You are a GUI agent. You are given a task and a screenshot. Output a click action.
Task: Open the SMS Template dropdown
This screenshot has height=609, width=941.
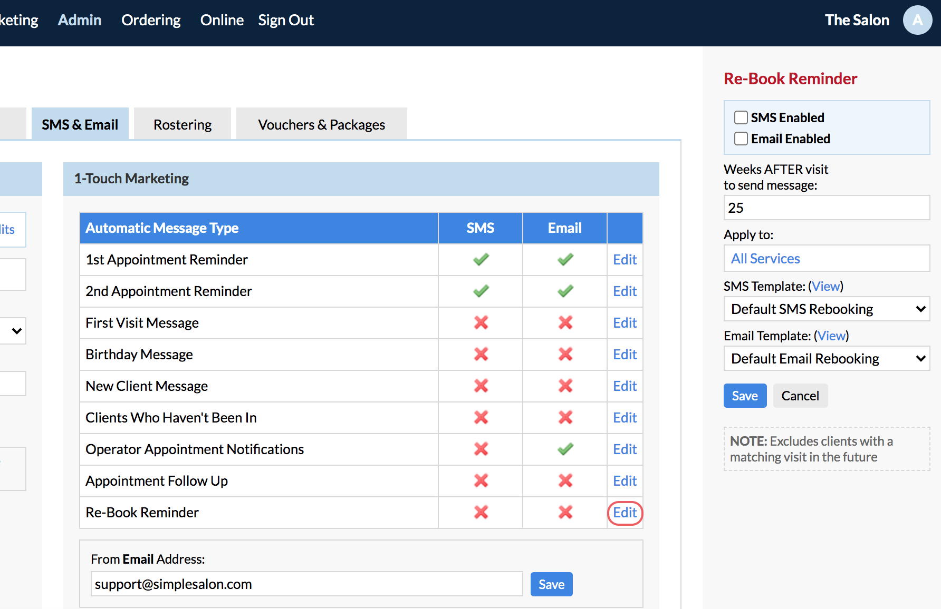click(827, 309)
